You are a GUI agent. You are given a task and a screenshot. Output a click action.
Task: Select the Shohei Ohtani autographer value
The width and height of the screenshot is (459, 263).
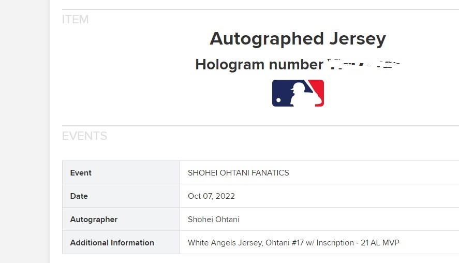pyautogui.click(x=213, y=220)
